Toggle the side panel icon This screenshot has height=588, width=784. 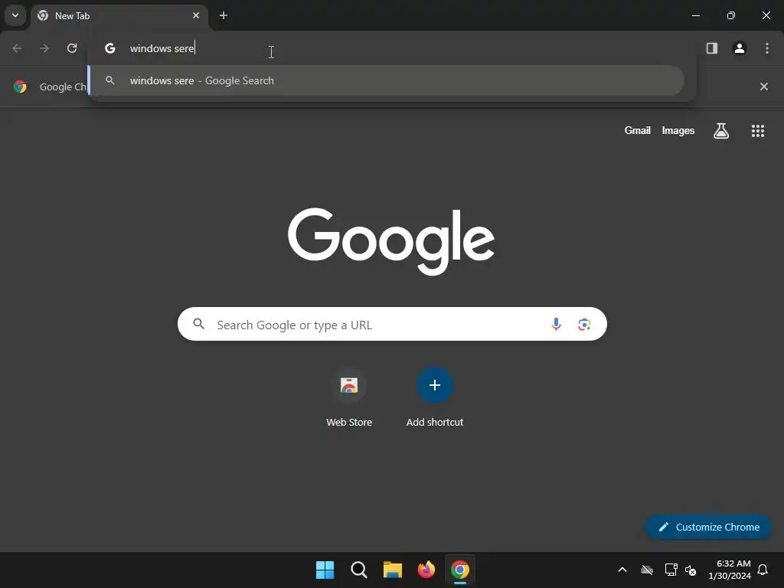(712, 48)
